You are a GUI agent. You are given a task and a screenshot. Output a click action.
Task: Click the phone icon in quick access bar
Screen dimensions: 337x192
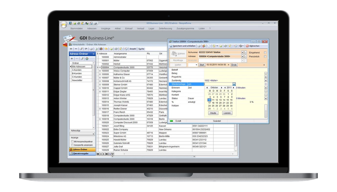point(78,23)
